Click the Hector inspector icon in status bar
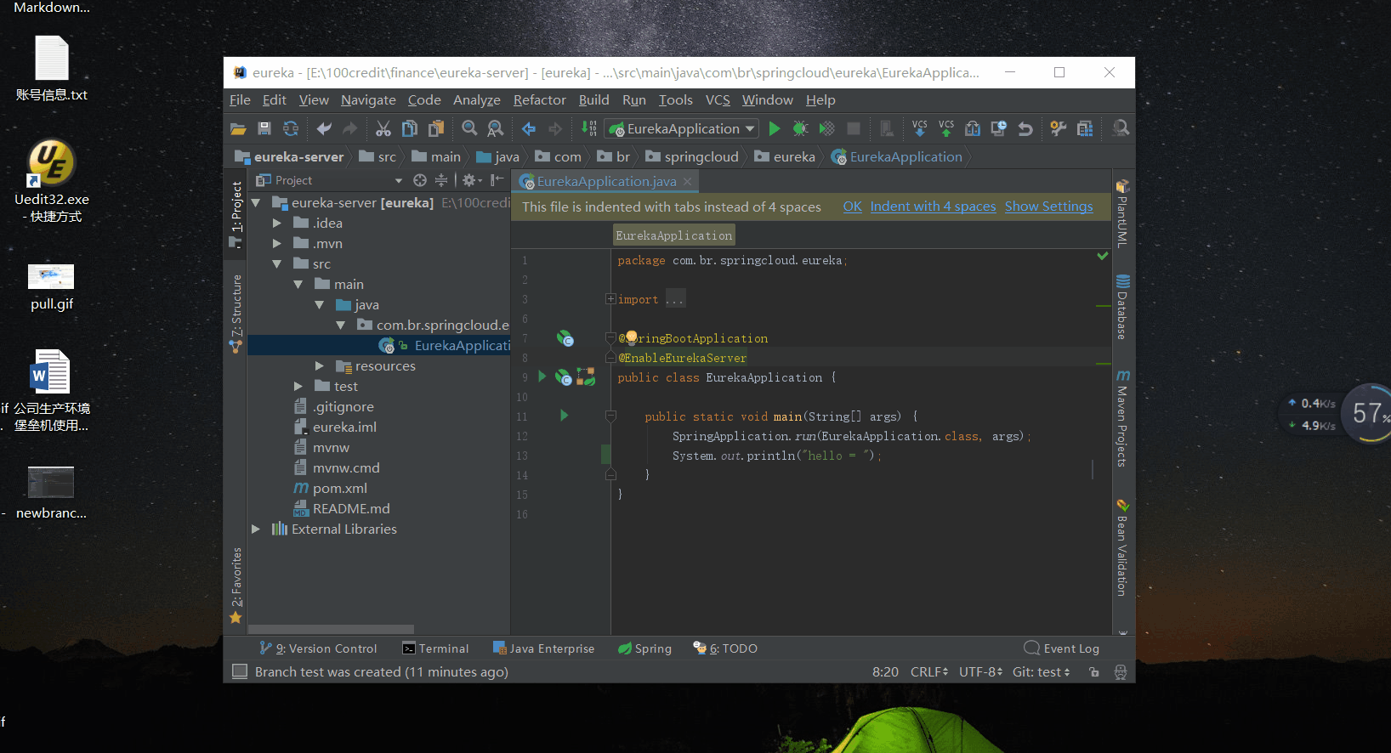The height and width of the screenshot is (753, 1391). pos(1121,672)
